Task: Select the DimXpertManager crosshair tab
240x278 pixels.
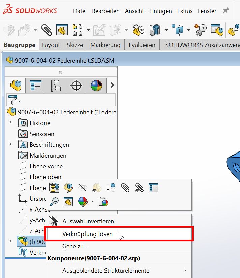Action: 76,86
